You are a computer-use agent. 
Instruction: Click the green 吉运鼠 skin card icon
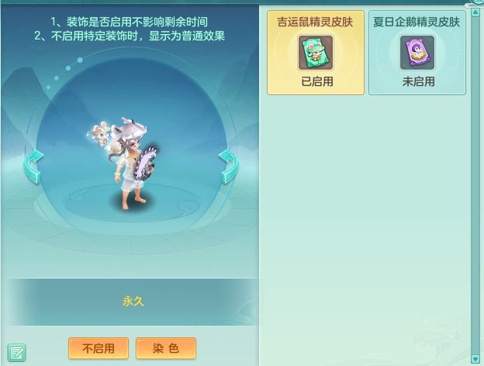point(316,53)
